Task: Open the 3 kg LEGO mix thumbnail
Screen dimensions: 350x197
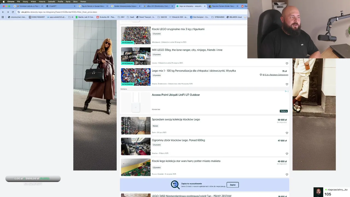Action: 136,35
